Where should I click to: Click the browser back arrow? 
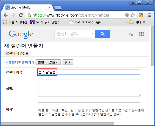(6, 15)
